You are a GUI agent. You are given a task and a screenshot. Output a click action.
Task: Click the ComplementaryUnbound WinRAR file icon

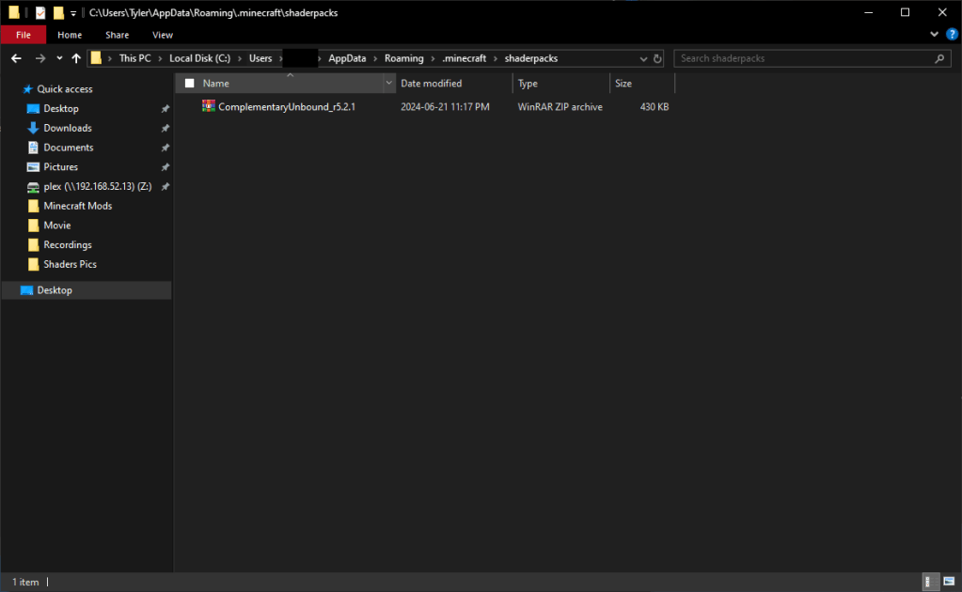[209, 107]
